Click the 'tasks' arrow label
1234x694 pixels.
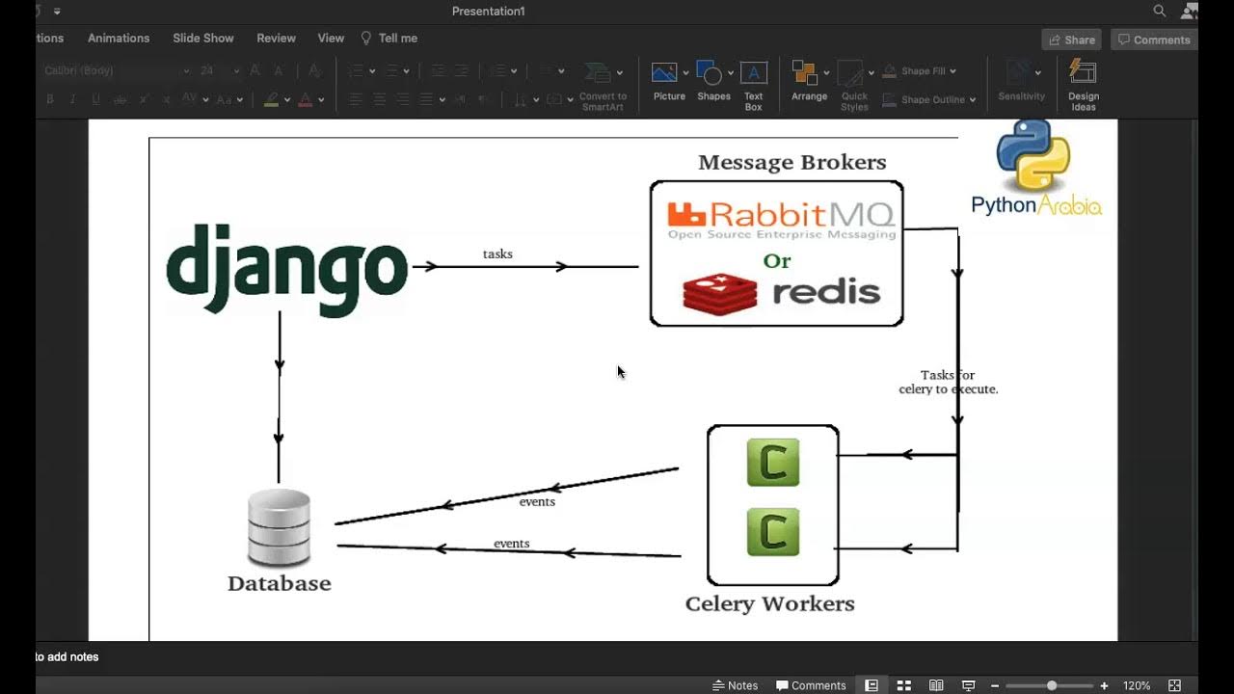coord(497,254)
